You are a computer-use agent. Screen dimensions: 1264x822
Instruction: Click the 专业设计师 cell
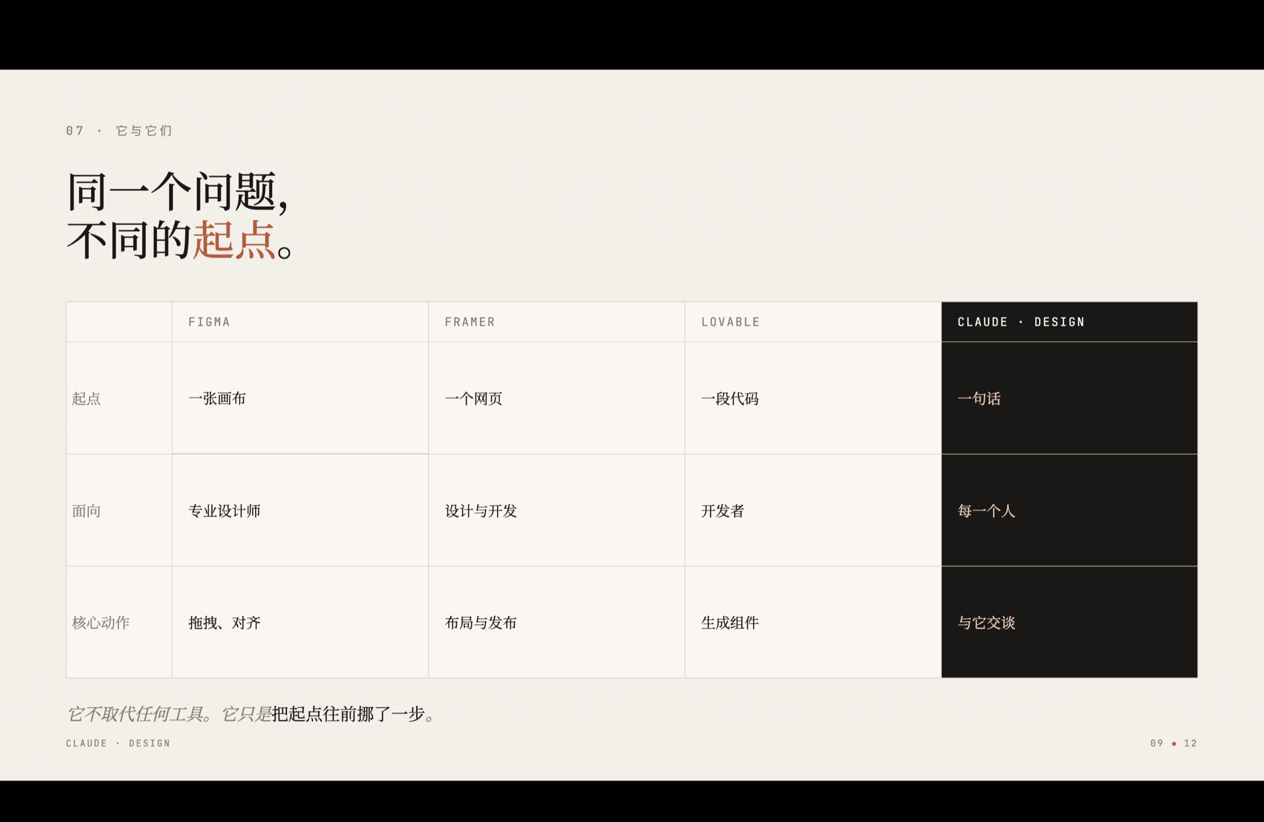224,511
